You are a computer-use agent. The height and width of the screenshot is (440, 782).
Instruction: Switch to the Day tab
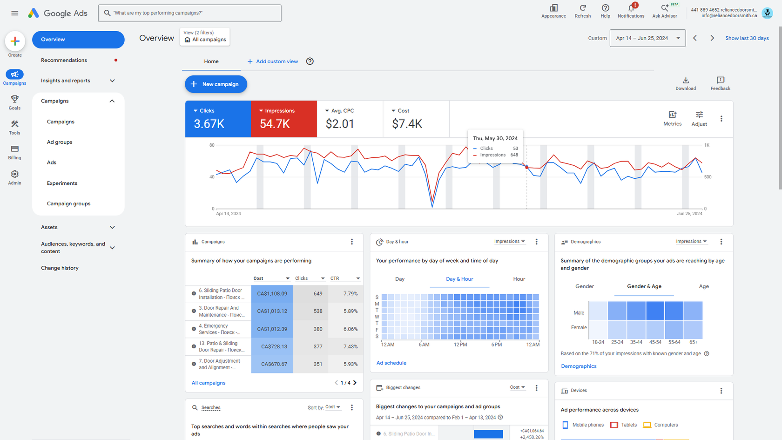[x=400, y=279]
